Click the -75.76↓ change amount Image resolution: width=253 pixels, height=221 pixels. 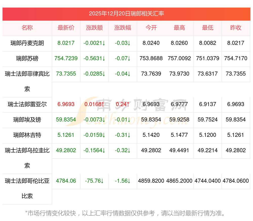94,181
